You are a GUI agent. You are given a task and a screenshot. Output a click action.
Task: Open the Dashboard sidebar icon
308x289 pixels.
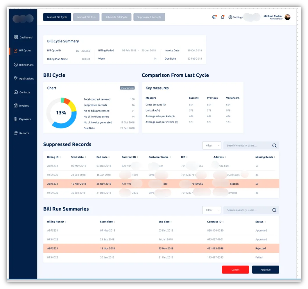(16, 37)
